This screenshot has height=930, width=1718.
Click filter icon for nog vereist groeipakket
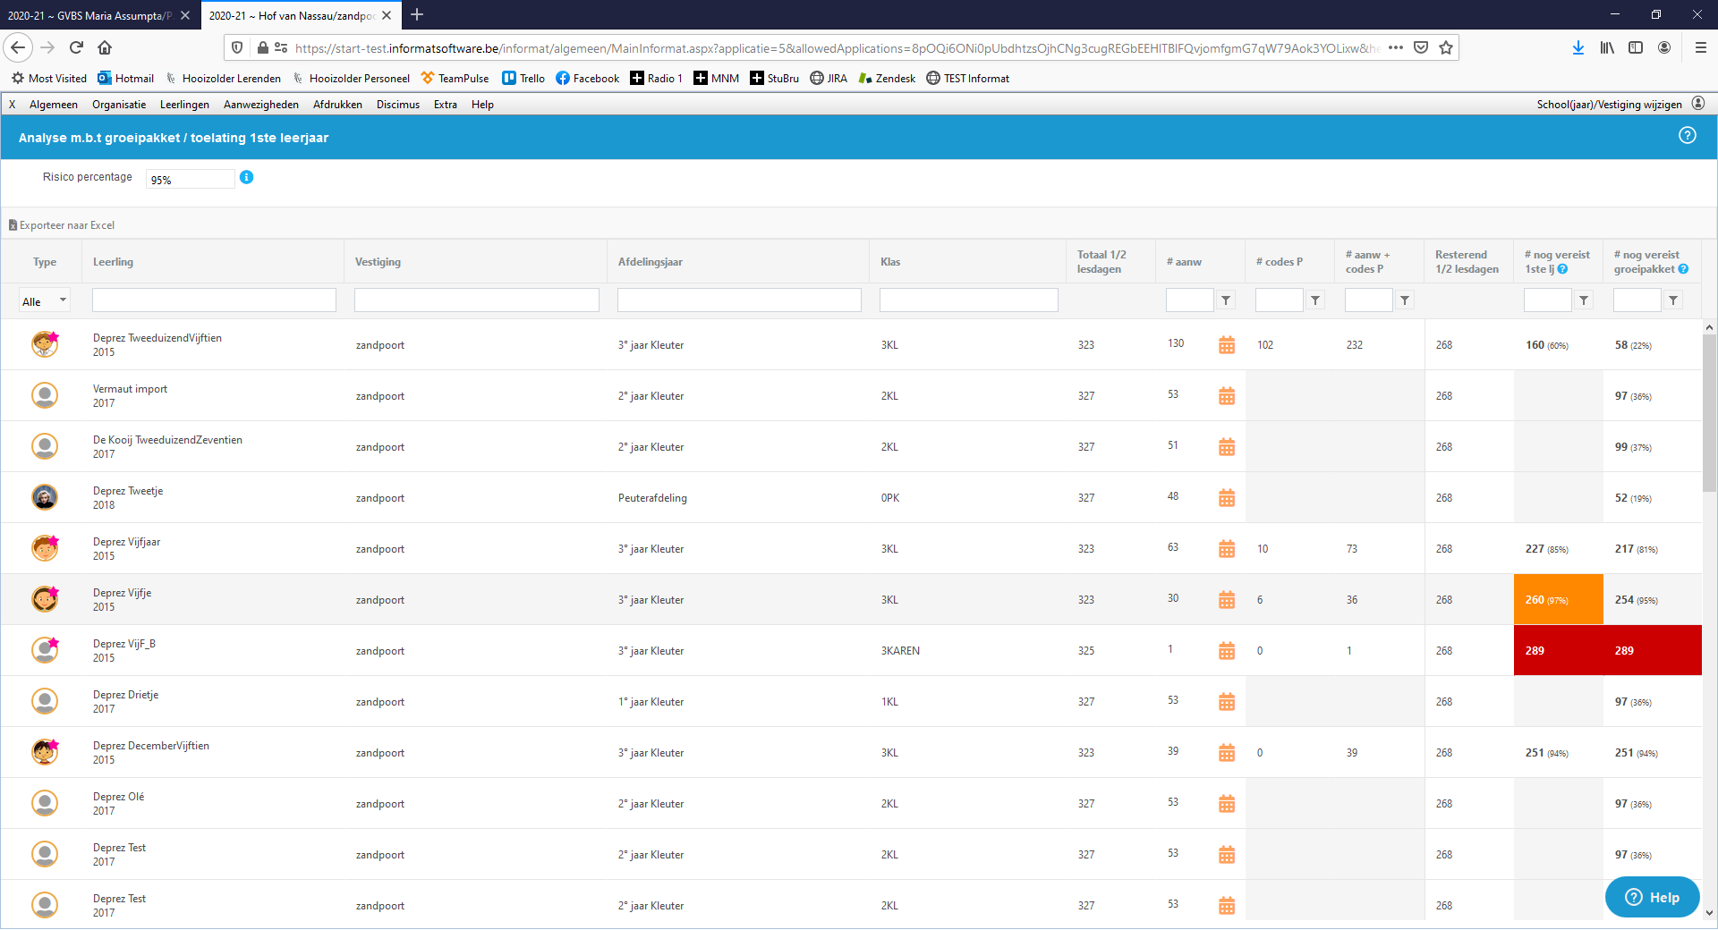tap(1673, 300)
